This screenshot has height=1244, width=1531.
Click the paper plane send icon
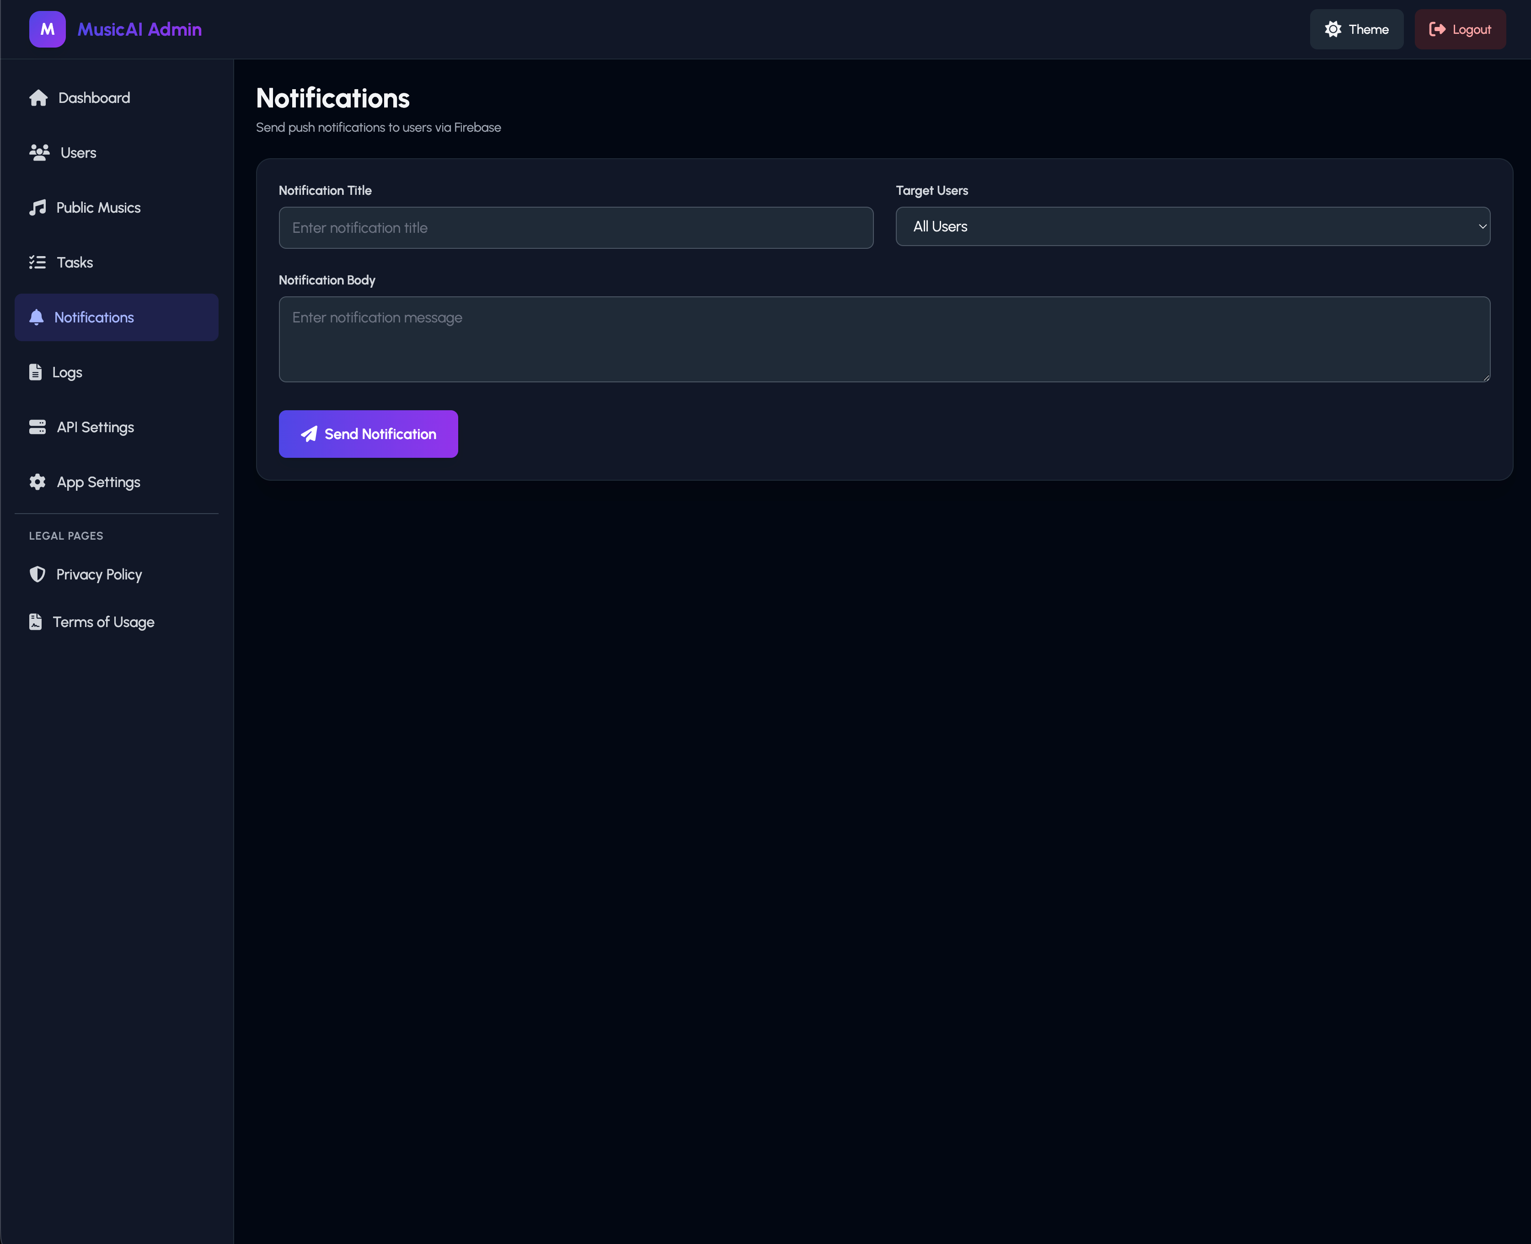309,434
